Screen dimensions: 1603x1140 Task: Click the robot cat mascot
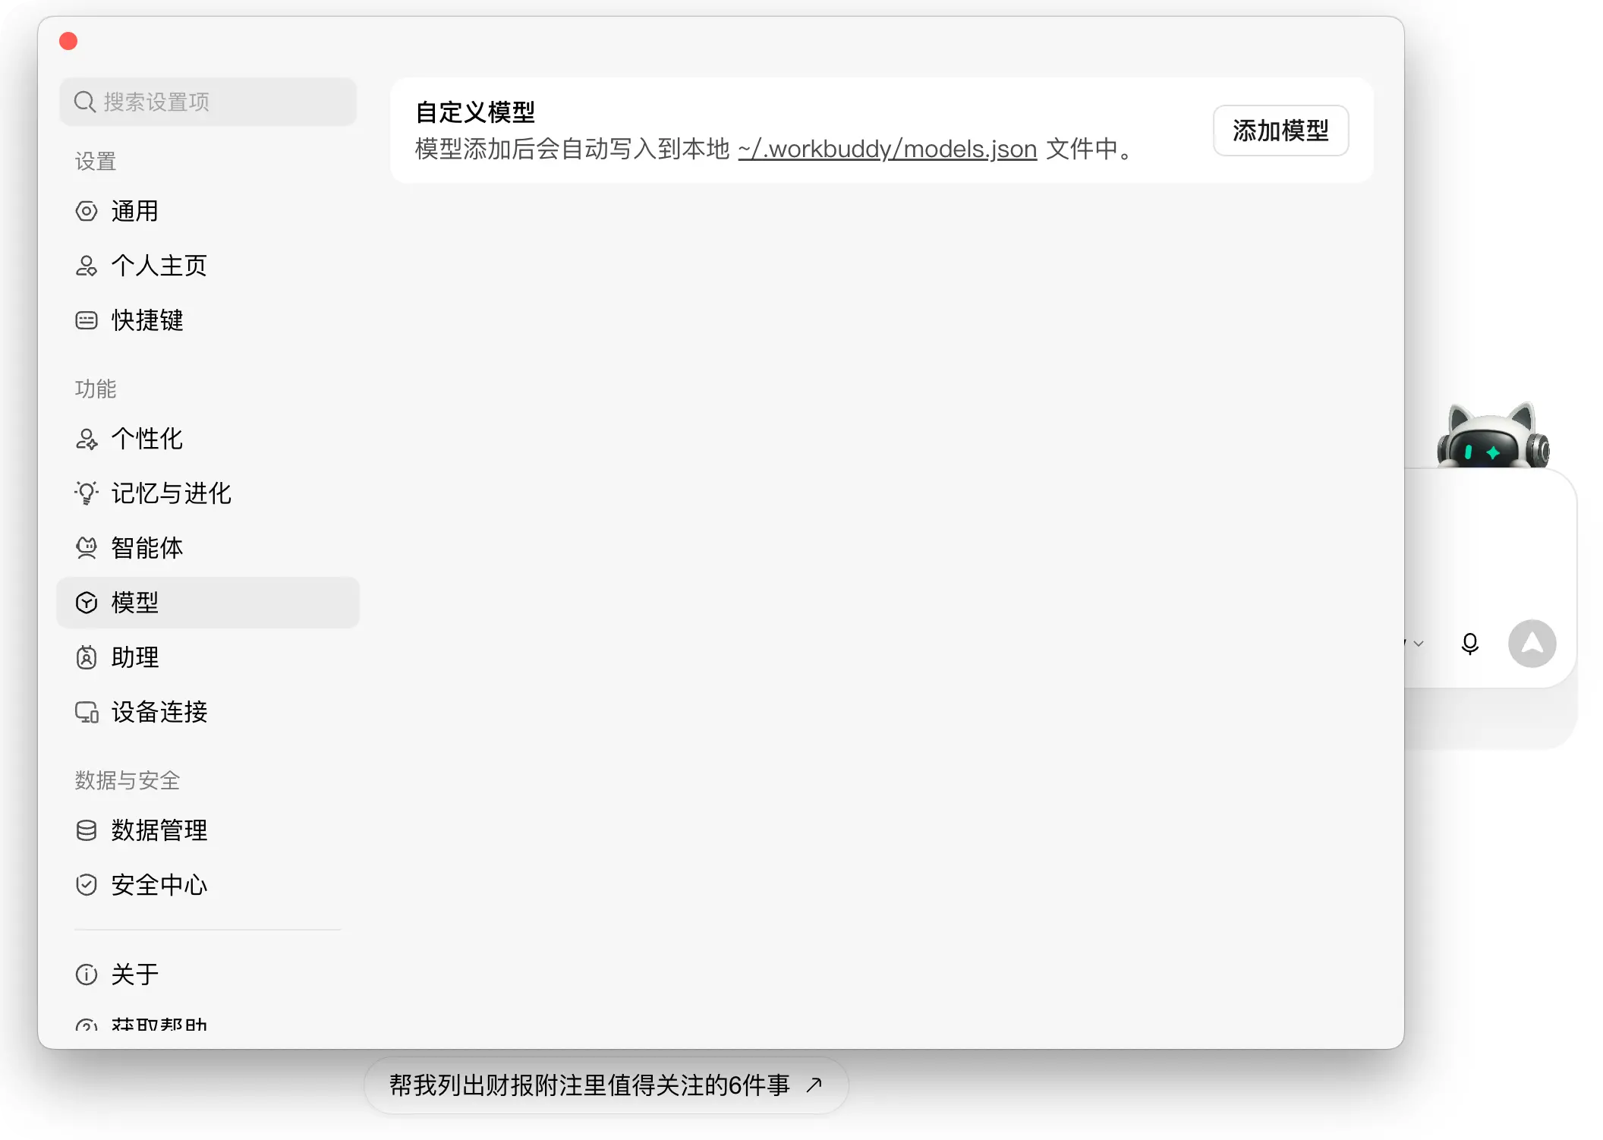coord(1492,436)
